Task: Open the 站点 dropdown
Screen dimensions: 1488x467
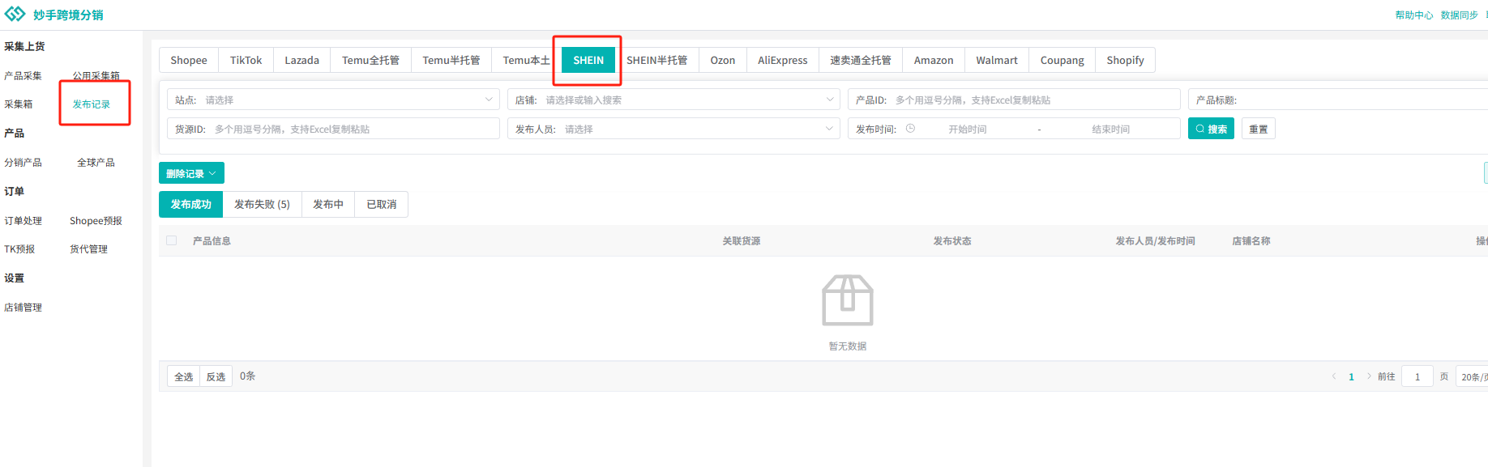Action: [333, 100]
